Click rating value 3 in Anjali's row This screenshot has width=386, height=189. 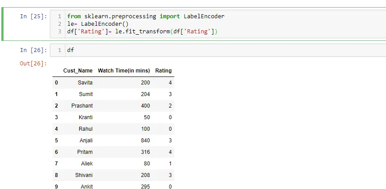coord(170,140)
